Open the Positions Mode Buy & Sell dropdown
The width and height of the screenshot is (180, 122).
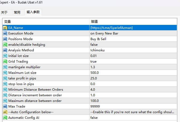tap(98, 39)
